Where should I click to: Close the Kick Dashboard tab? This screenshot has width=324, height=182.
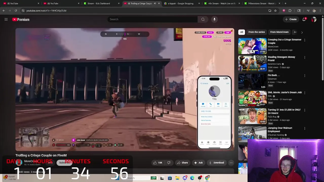[119, 4]
